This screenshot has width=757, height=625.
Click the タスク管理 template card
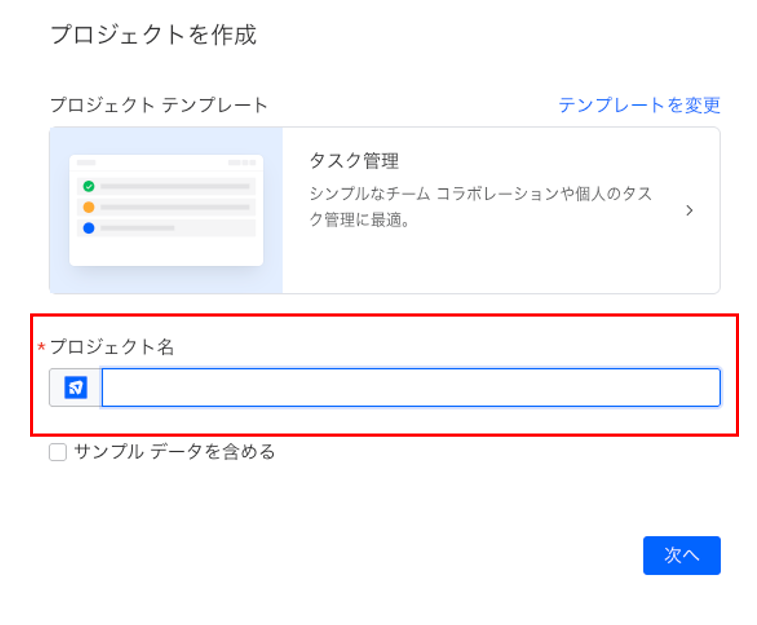pyautogui.click(x=454, y=210)
